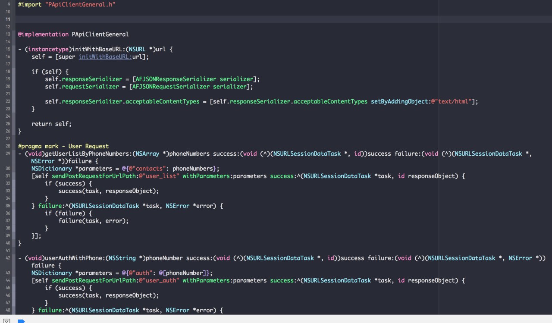Viewport: 552px width, 323px height.
Task: Place cursor on empty highlighted line 11
Action: pos(227,19)
